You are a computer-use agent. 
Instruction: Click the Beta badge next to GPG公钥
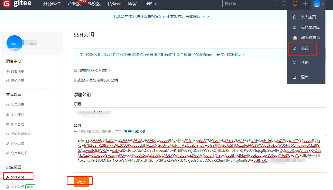point(30,187)
